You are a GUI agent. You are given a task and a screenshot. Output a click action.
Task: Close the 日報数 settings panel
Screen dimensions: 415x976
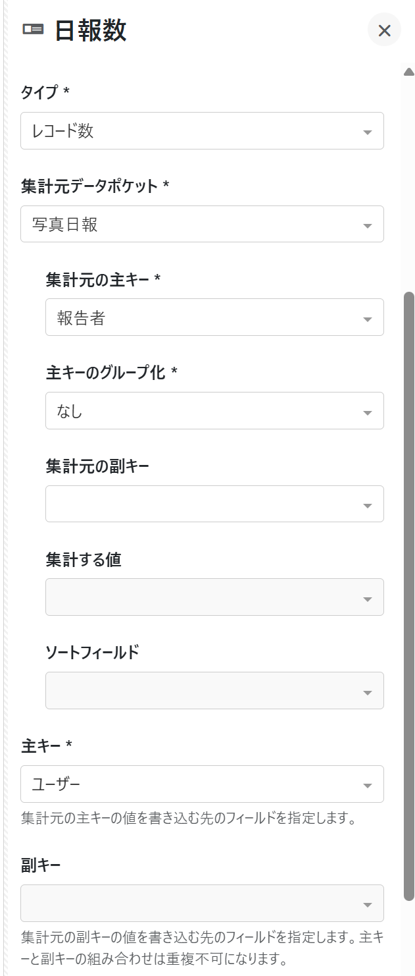(x=384, y=30)
